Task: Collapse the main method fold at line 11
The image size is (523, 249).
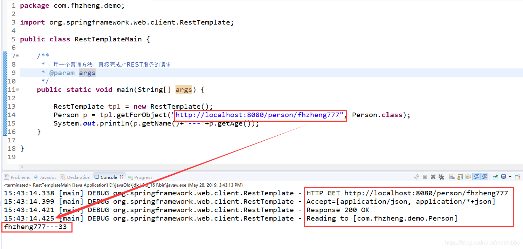Action: pyautogui.click(x=18, y=90)
